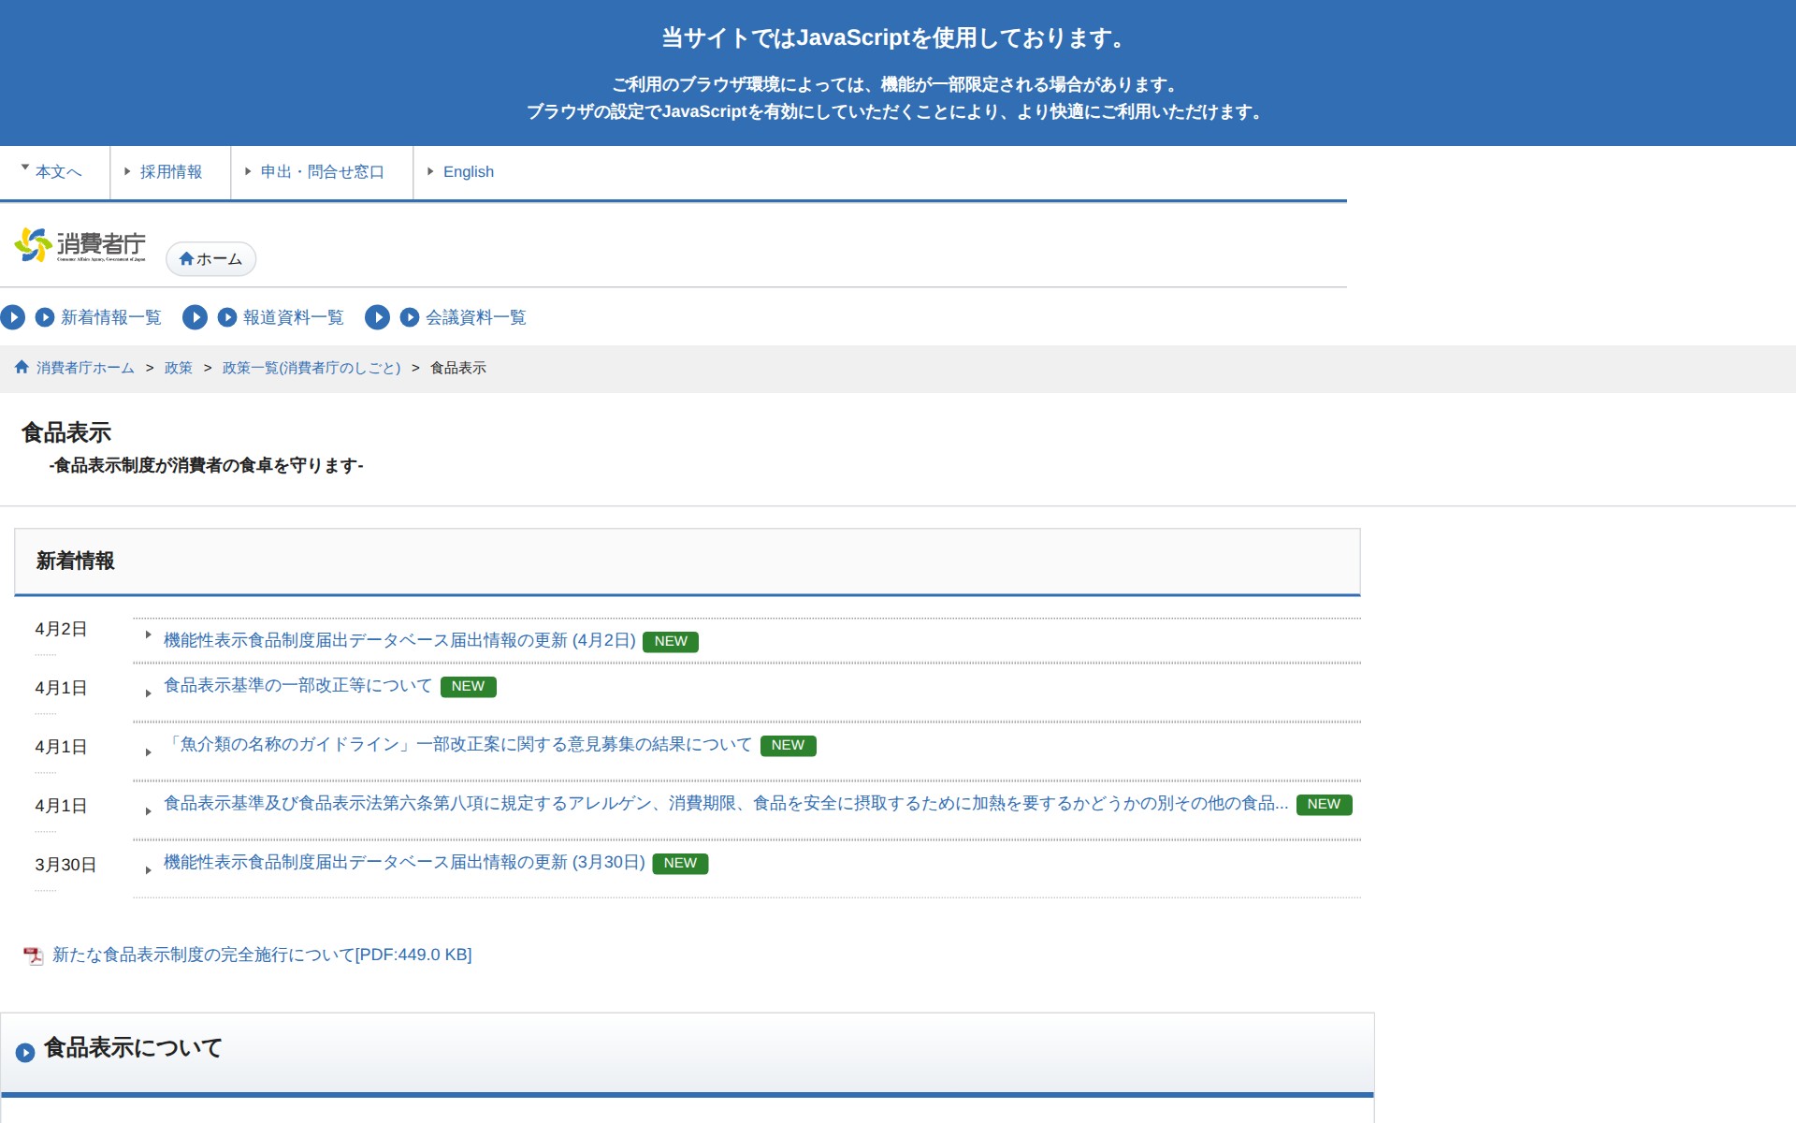
Task: Click the blue play icon before 新着情報一覧
Action: [44, 317]
